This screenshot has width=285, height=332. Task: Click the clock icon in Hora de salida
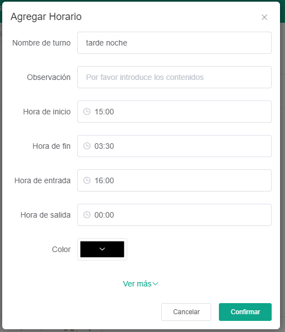(x=87, y=215)
